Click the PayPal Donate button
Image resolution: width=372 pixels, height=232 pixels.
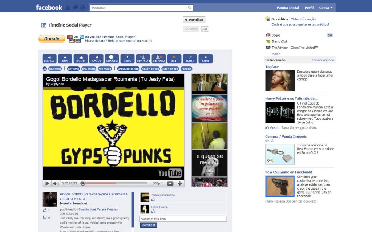tap(52, 39)
